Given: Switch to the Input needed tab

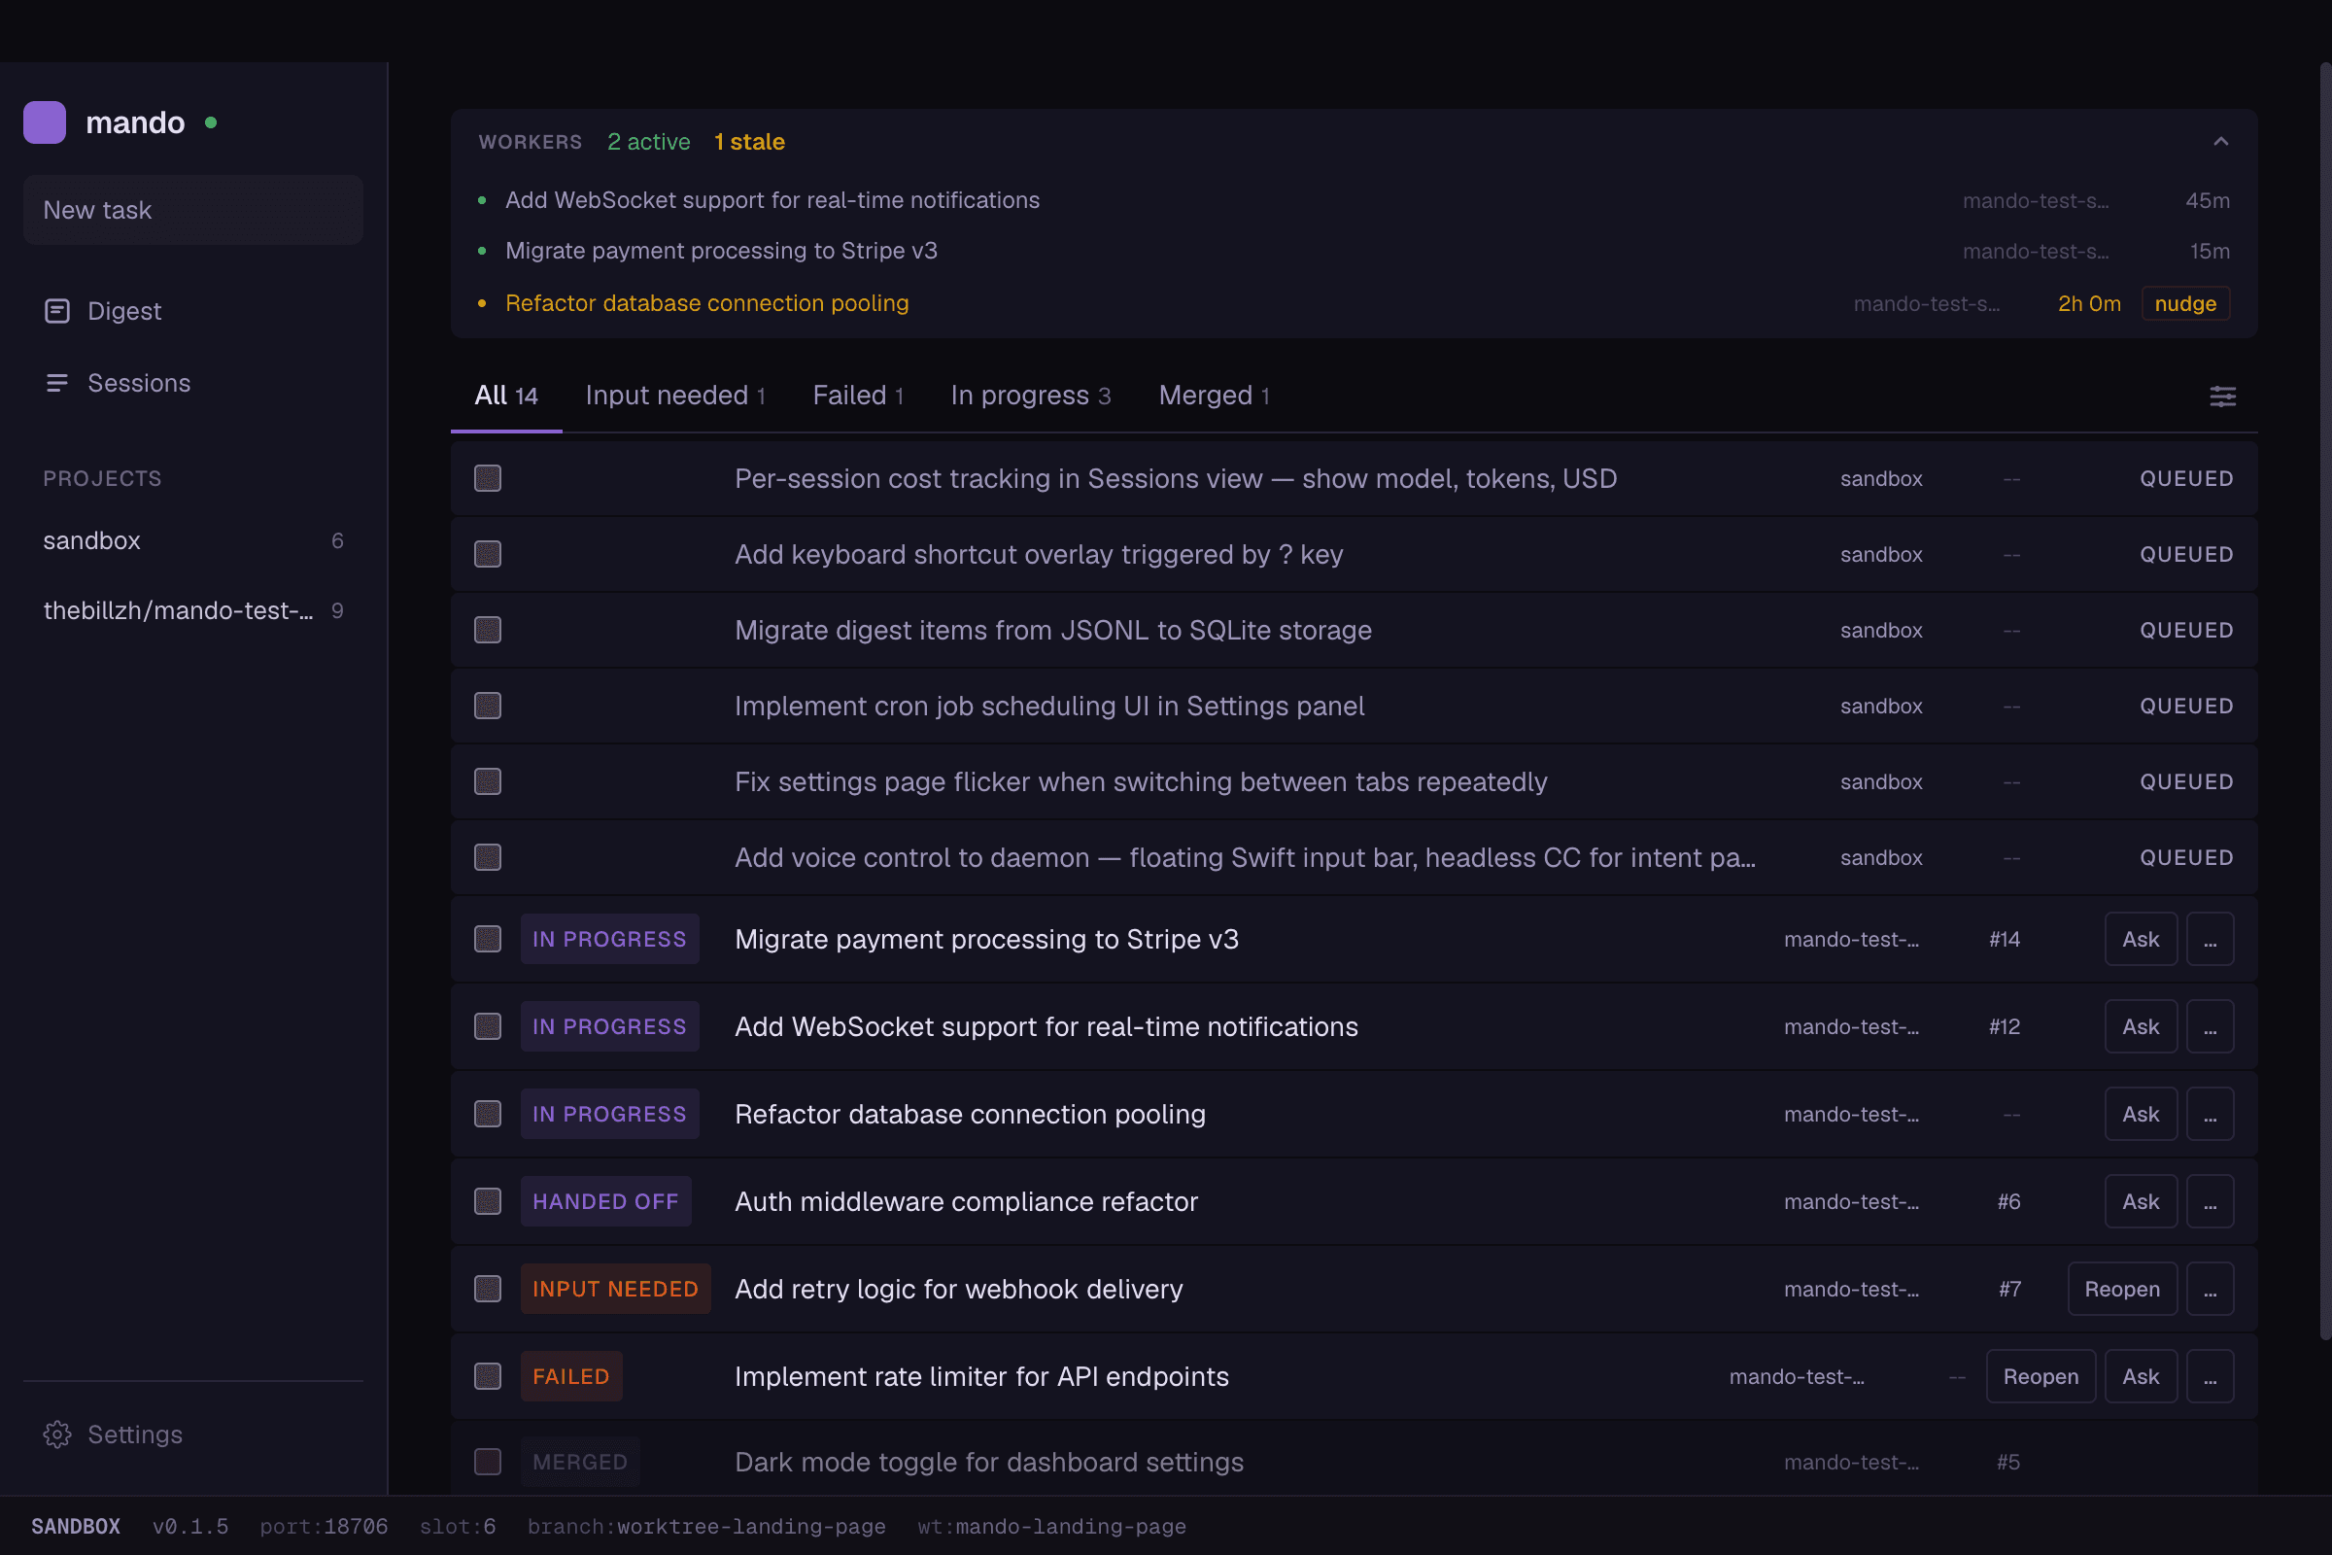Looking at the screenshot, I should click(x=675, y=395).
